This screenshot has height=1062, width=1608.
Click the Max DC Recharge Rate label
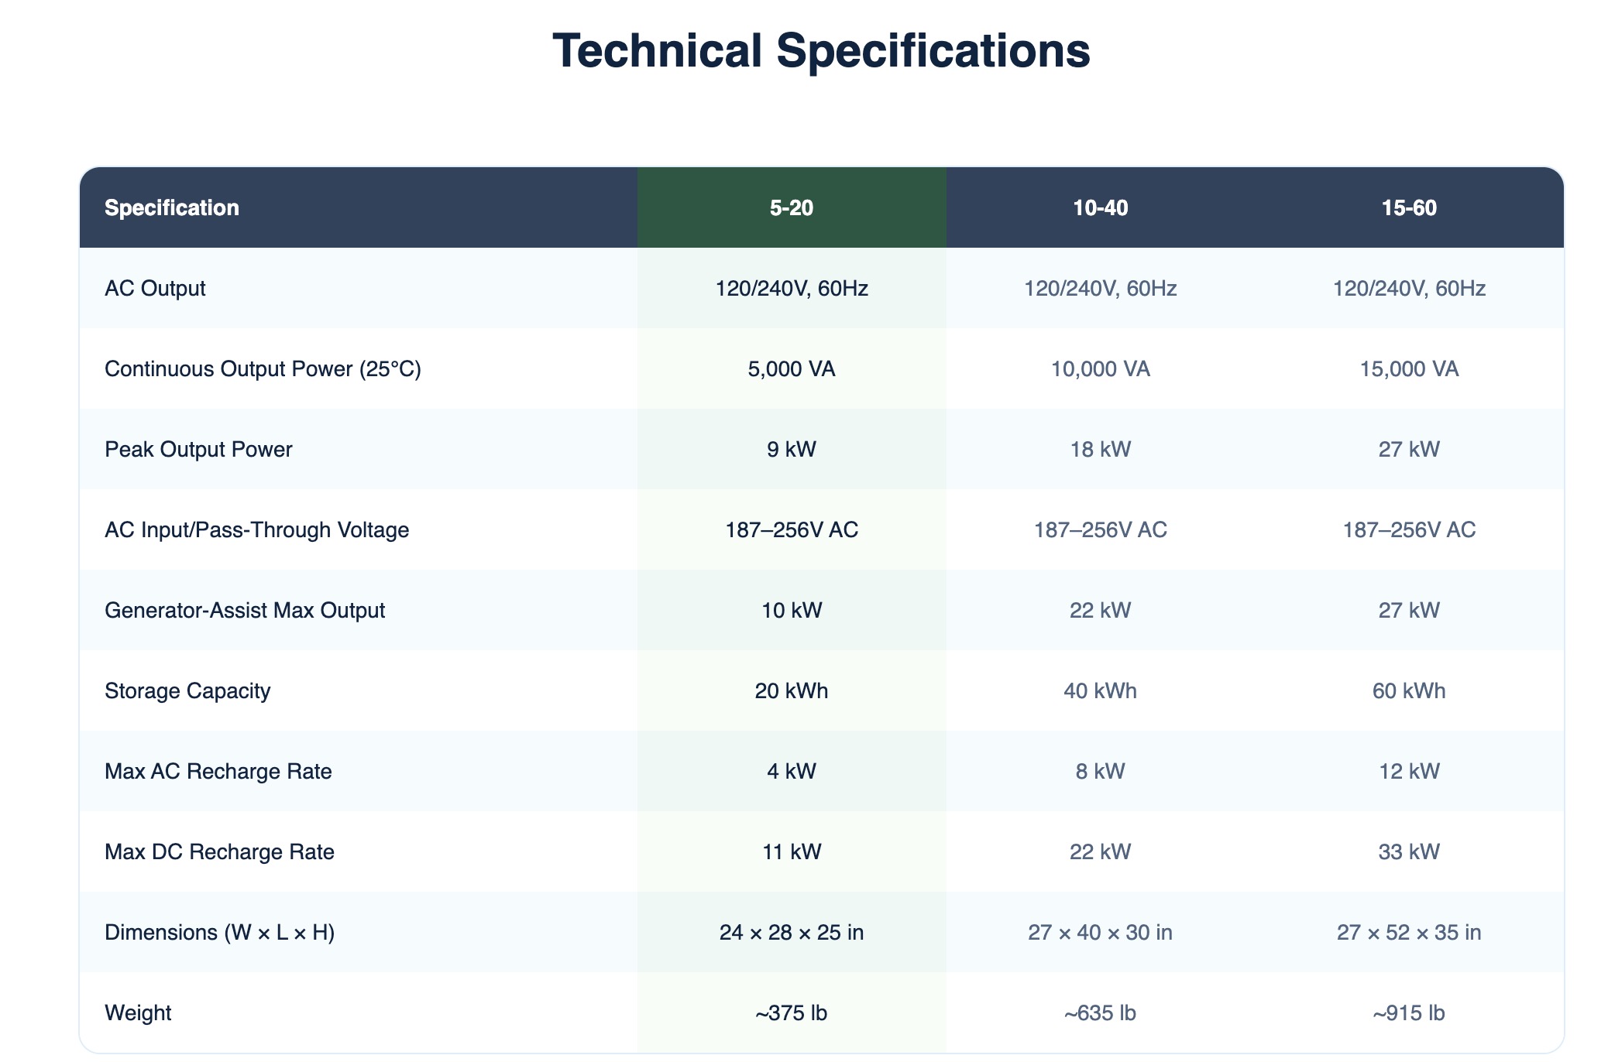[x=219, y=851]
